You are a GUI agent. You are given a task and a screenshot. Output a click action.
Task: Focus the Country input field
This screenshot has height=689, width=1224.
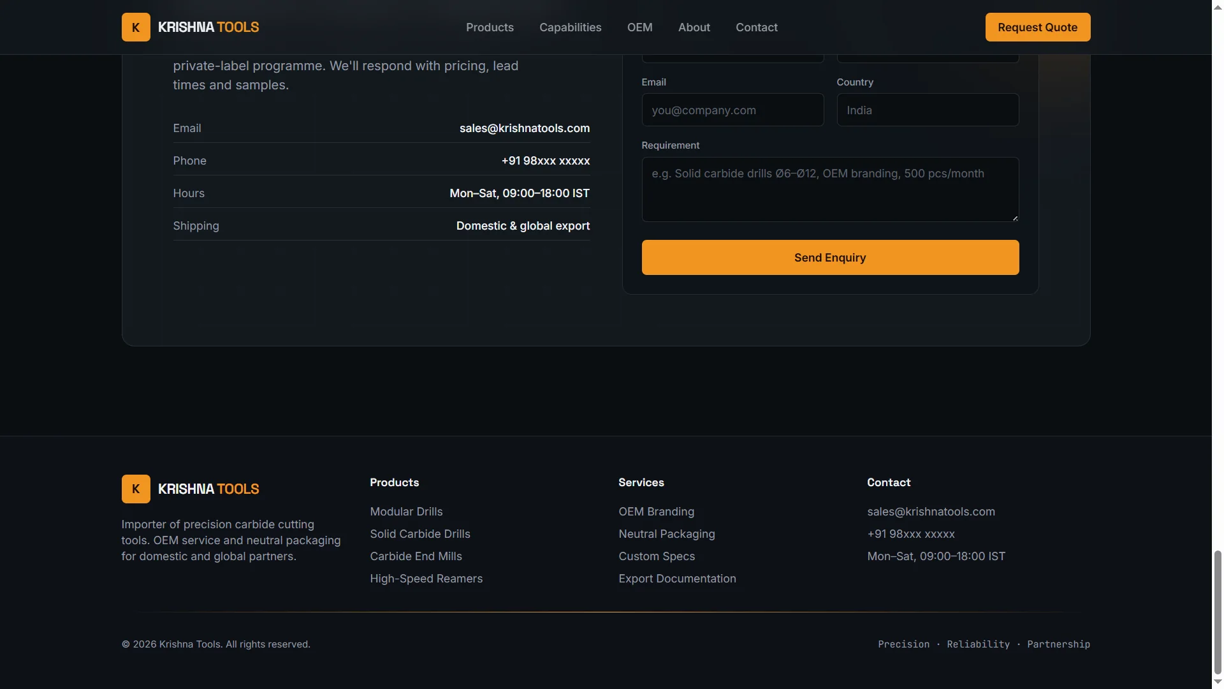[x=928, y=110]
